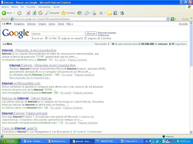193x144 pixels.
Task: Open the Messenger people icon
Action: click(x=122, y=13)
